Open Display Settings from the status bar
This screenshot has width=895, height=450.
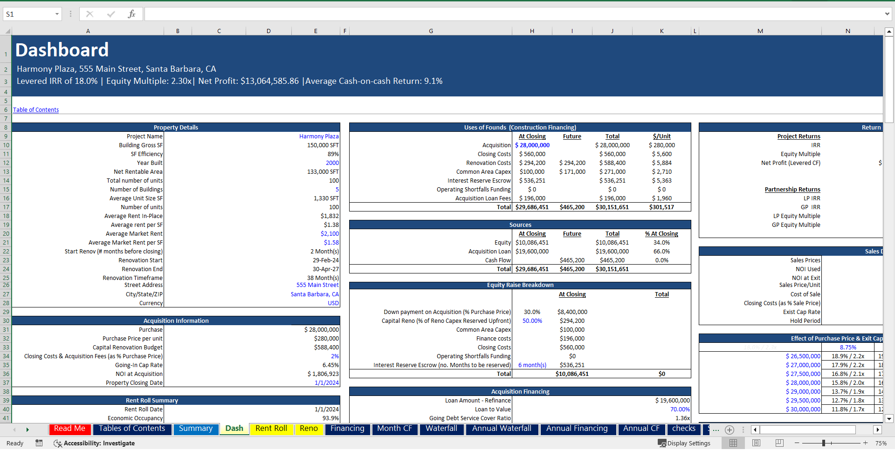[684, 443]
